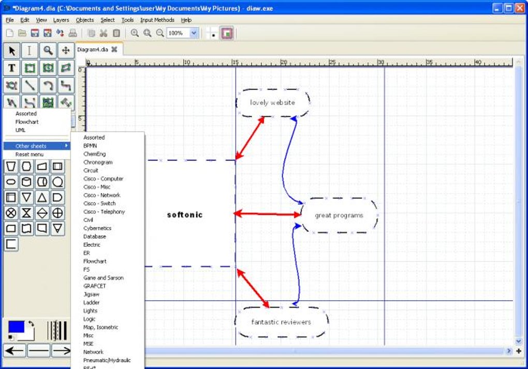Open the end arrow style selector

click(61, 351)
